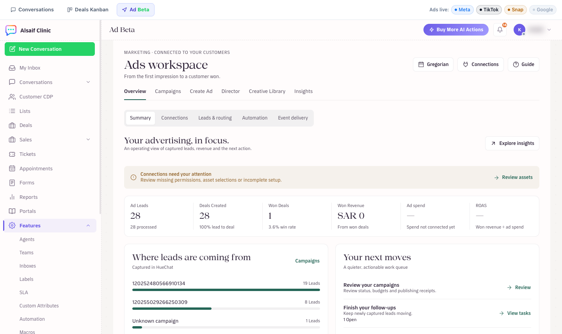Image resolution: width=562 pixels, height=334 pixels.
Task: Click the warning icon in attention banner
Action: tap(133, 177)
